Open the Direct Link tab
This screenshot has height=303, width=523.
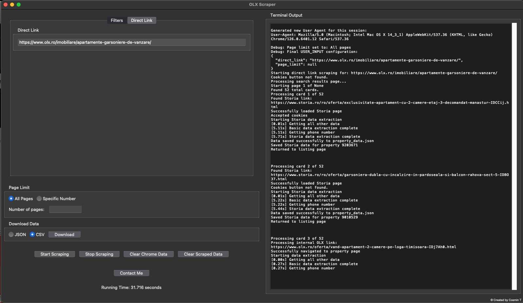click(x=142, y=20)
